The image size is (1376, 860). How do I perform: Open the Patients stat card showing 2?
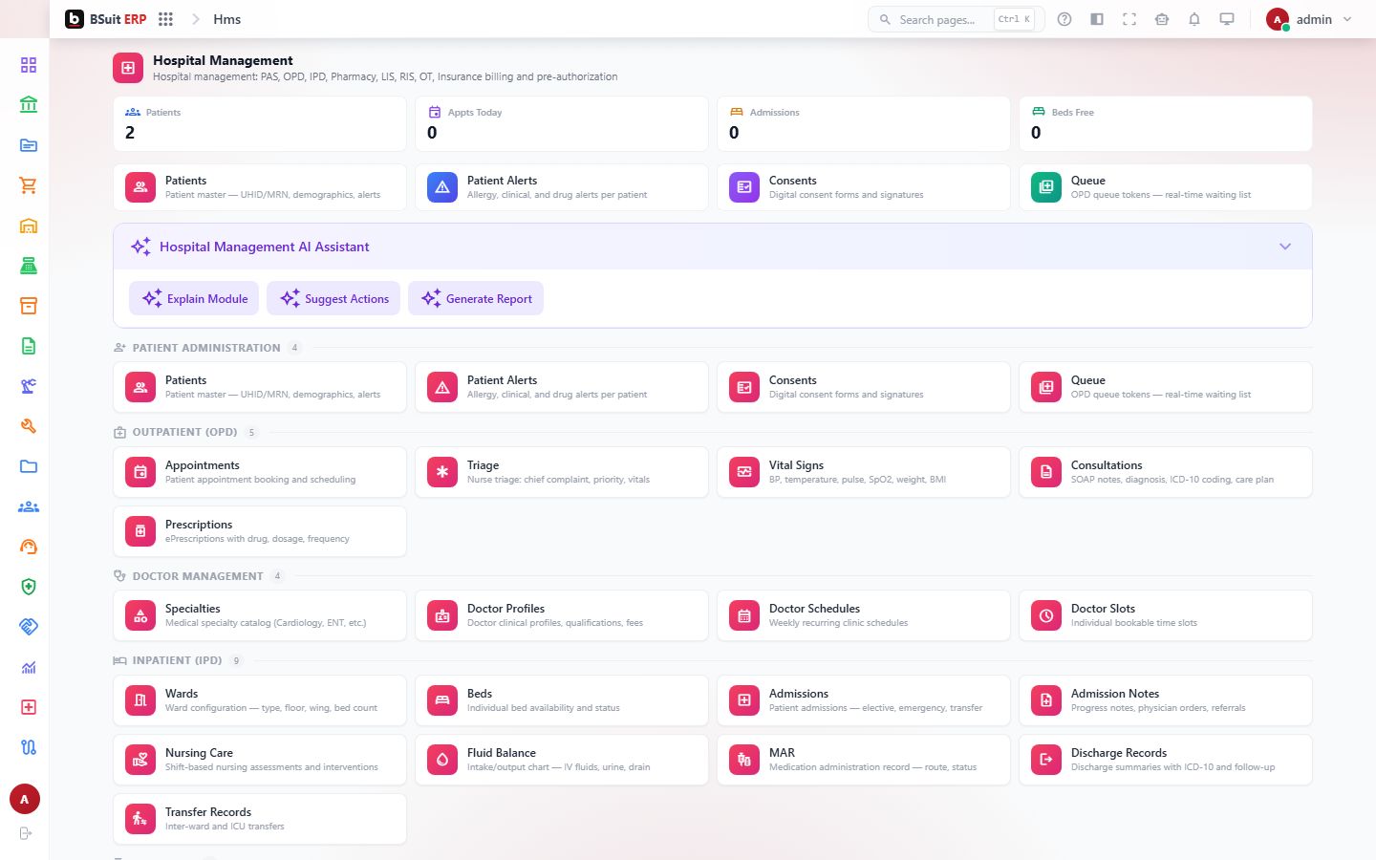click(259, 123)
